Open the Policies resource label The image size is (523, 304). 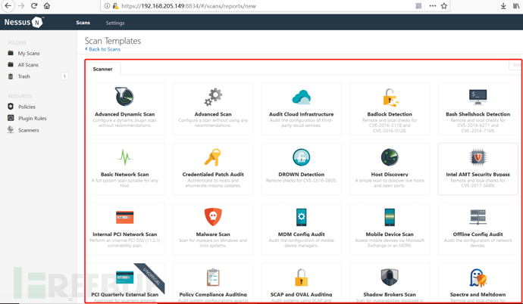click(x=27, y=107)
